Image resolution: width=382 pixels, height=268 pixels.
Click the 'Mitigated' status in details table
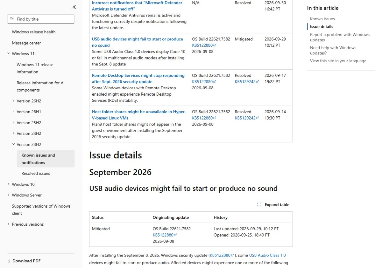coord(101,229)
